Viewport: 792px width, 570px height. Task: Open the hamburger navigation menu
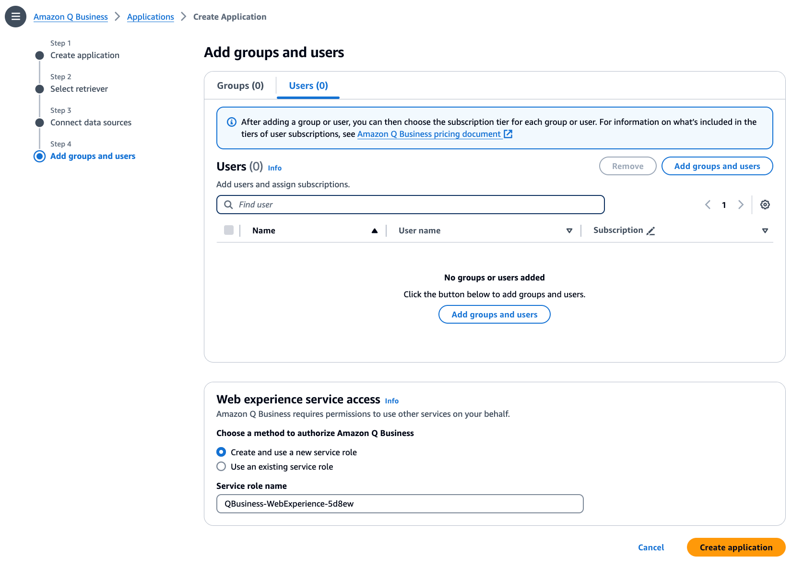(15, 16)
